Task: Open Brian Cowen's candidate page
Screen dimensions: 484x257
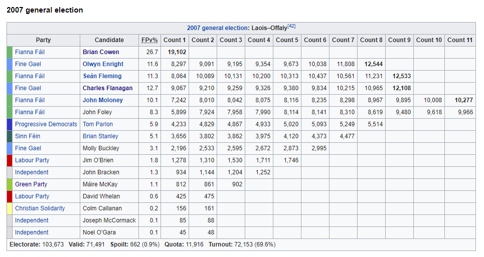Action: (101, 52)
